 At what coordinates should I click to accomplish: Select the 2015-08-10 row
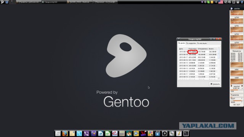198,77
